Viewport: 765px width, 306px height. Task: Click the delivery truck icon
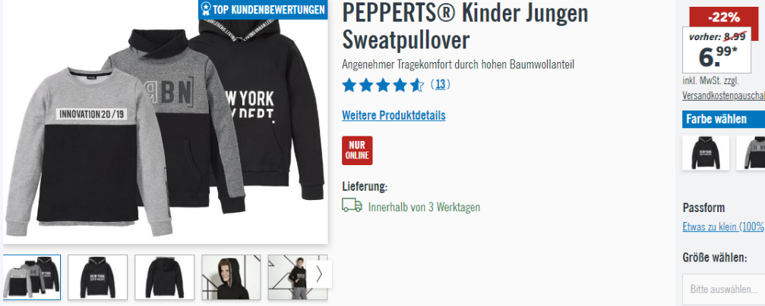pos(352,205)
